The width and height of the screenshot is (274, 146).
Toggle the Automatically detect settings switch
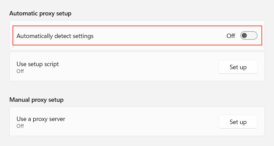[249, 35]
